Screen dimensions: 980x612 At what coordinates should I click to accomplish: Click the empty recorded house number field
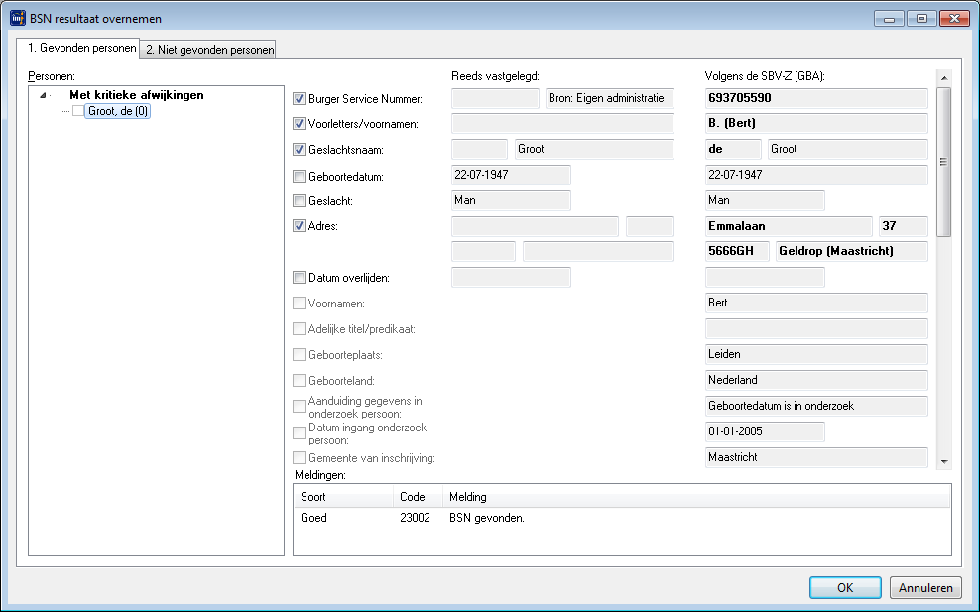(650, 226)
